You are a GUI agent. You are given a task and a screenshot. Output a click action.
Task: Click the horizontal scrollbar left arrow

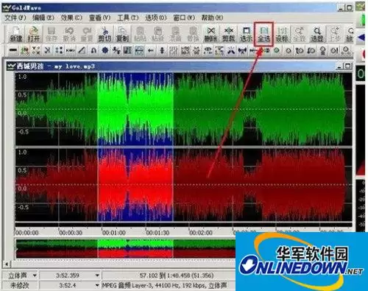pyautogui.click(x=7, y=264)
